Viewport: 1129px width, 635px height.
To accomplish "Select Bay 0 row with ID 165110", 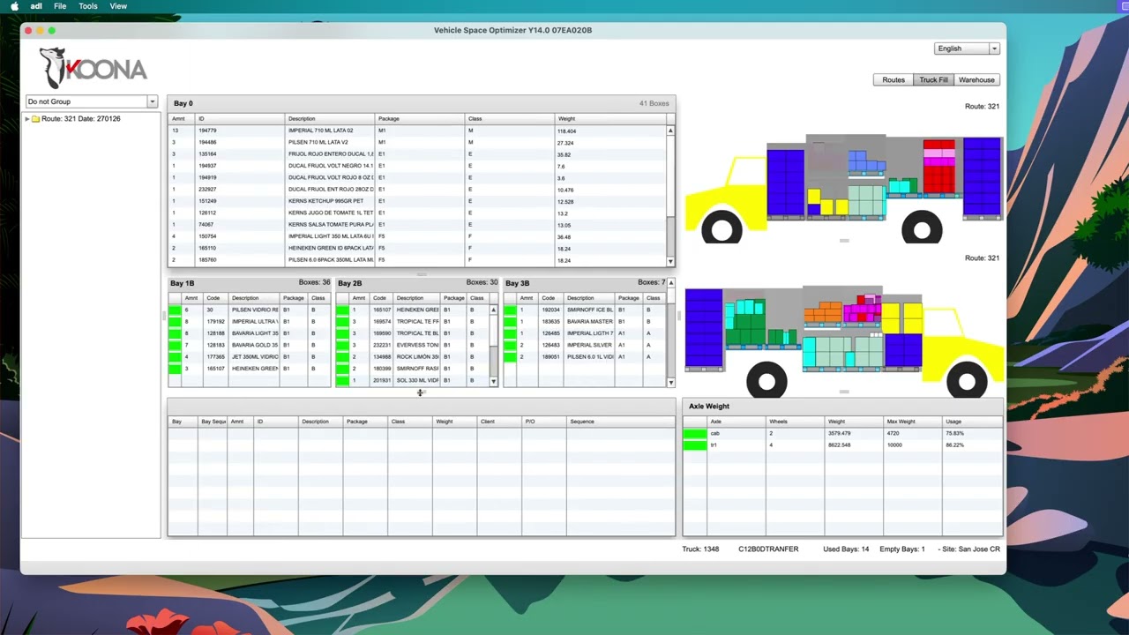I will point(417,249).
